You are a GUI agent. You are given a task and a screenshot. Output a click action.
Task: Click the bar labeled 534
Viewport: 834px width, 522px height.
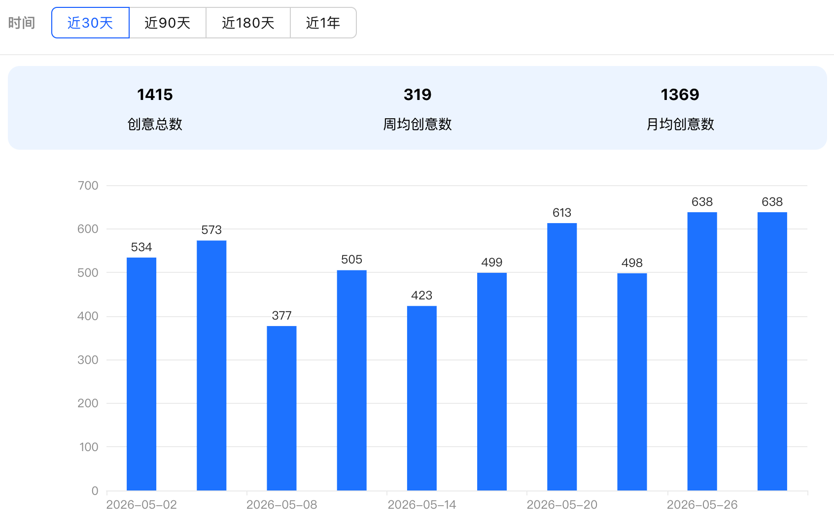pos(141,374)
